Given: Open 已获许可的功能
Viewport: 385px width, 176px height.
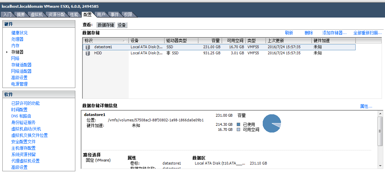Looking at the screenshot, I should tap(26, 103).
